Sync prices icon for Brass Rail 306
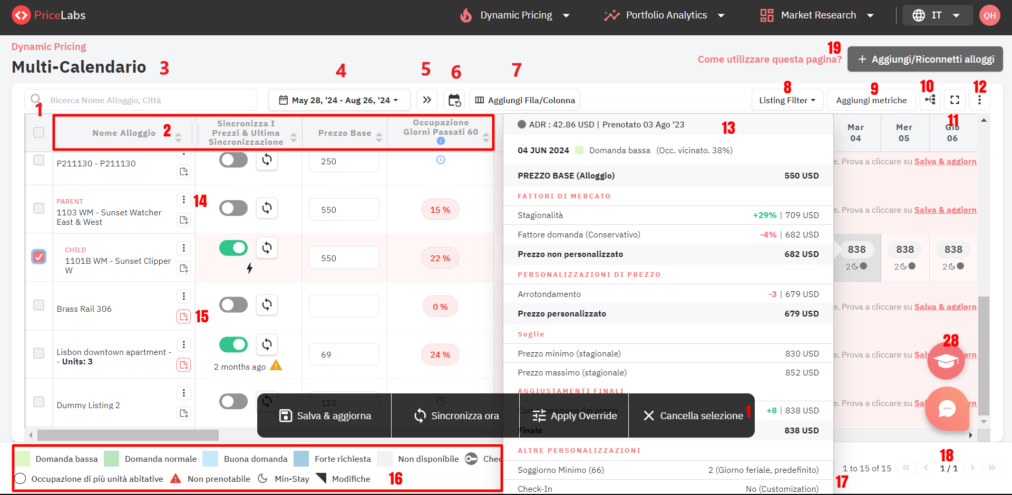Screen dimensions: 1012x495 coord(267,304)
